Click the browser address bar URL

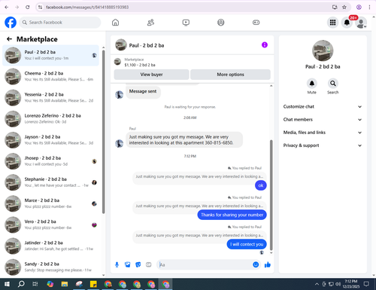point(87,8)
